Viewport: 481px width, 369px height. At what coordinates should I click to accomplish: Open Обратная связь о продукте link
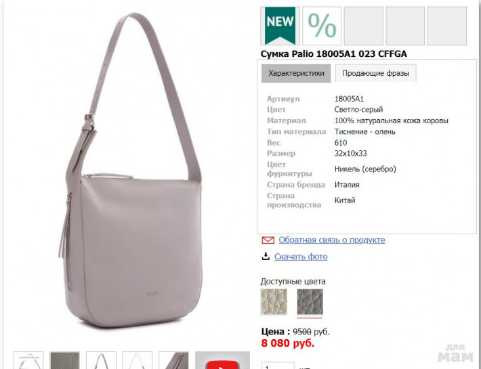(331, 240)
